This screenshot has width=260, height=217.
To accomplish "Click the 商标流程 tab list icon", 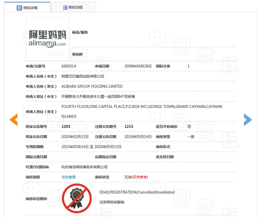I will (65, 8).
